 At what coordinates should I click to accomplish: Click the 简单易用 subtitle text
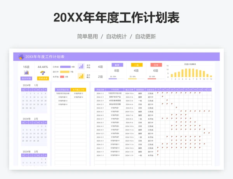tap(87, 37)
